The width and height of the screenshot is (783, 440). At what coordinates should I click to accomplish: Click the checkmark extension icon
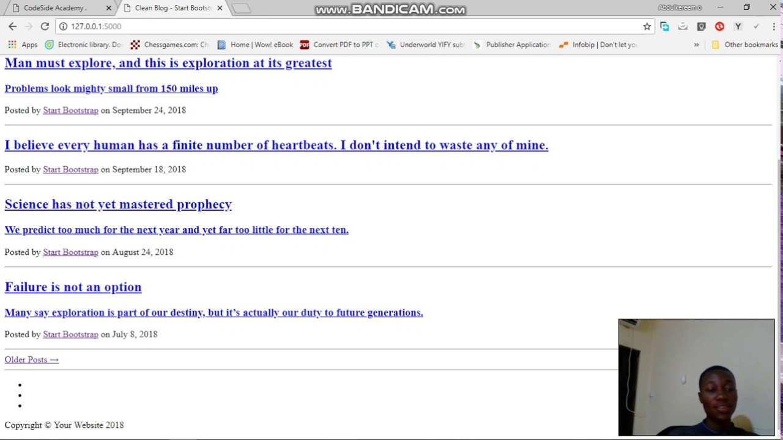[756, 26]
